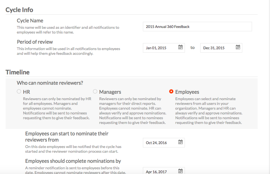
Task: Click the Oct 24, 2016 date field
Action: pyautogui.click(x=164, y=143)
